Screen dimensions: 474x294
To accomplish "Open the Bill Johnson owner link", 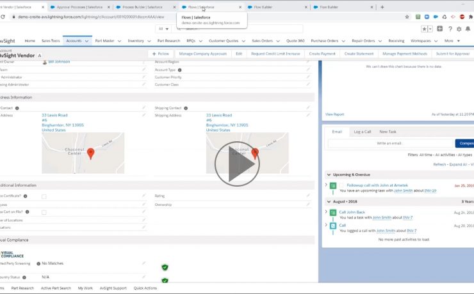I will click(x=59, y=61).
